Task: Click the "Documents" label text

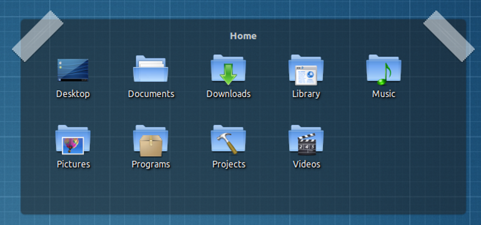Action: pos(151,94)
